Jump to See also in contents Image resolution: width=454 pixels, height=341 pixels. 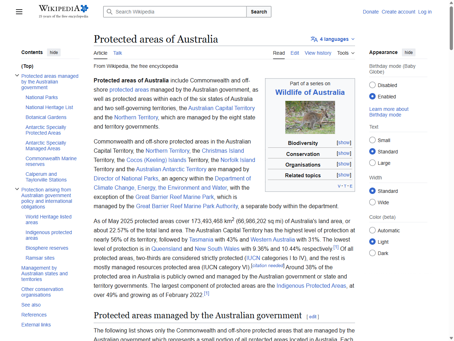point(31,305)
